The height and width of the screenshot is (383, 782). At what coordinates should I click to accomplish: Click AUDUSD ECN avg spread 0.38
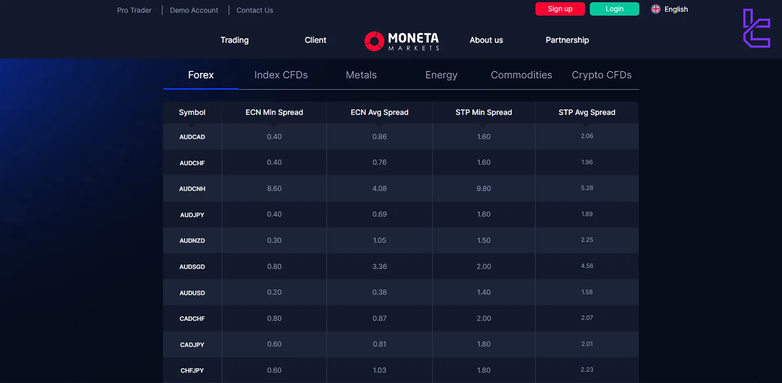pyautogui.click(x=380, y=292)
